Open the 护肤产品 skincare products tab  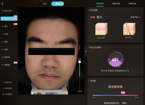click(133, 4)
